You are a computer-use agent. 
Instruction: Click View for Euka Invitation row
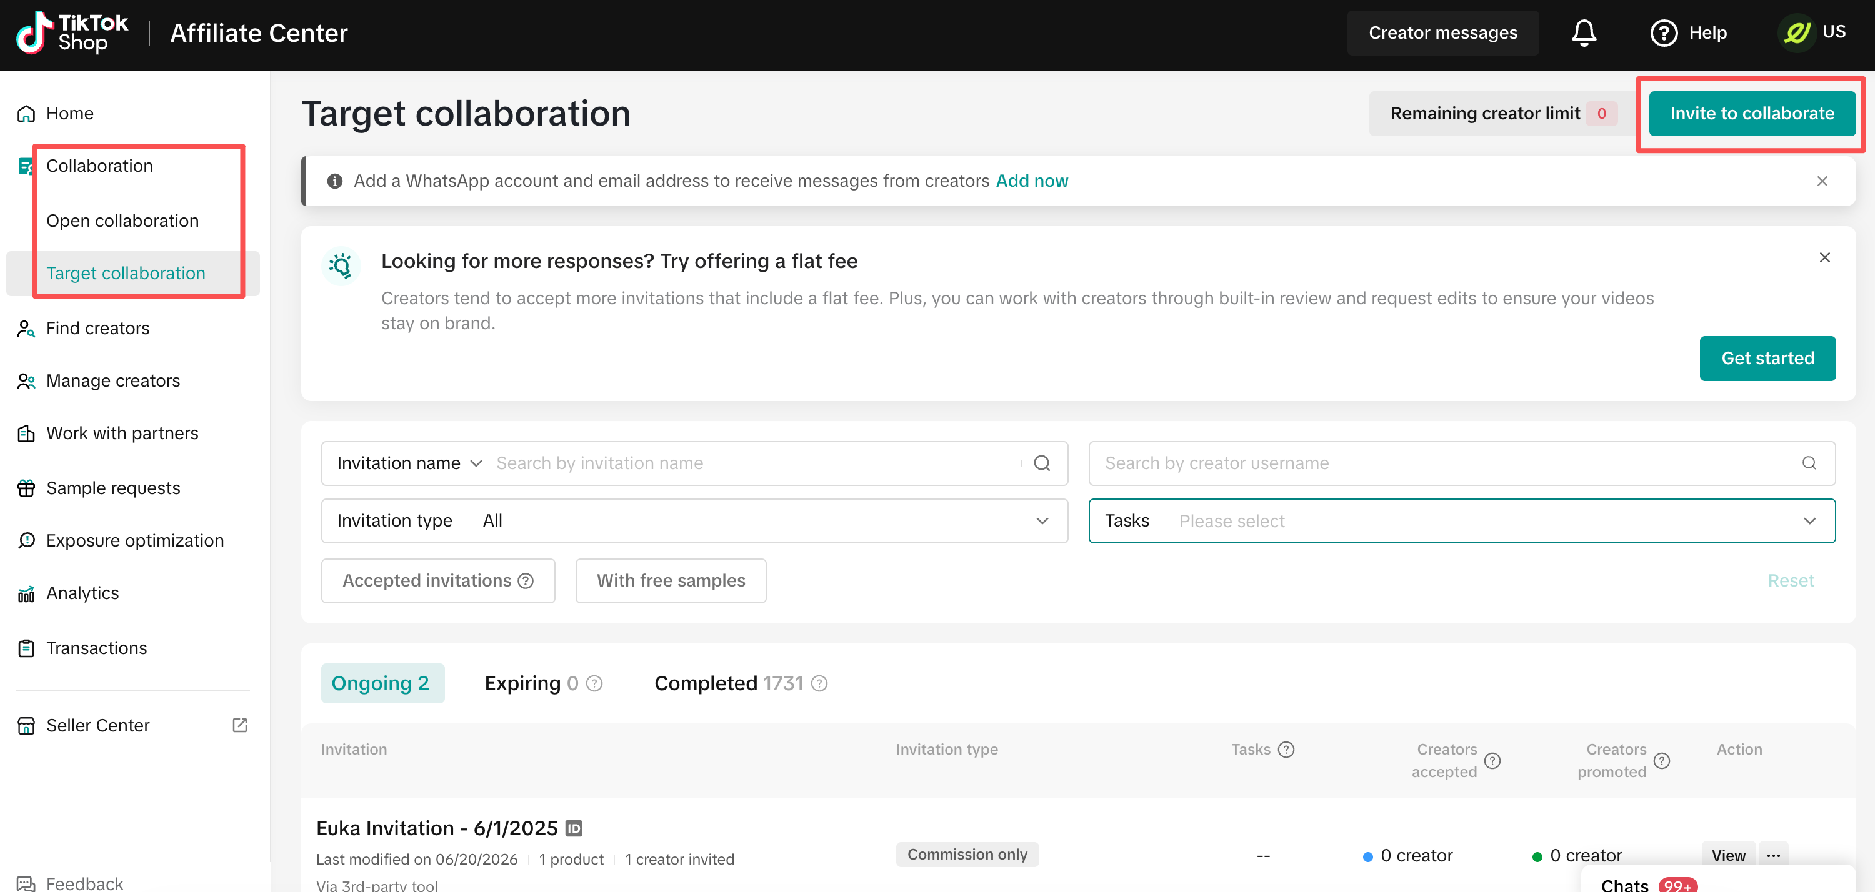coord(1728,855)
